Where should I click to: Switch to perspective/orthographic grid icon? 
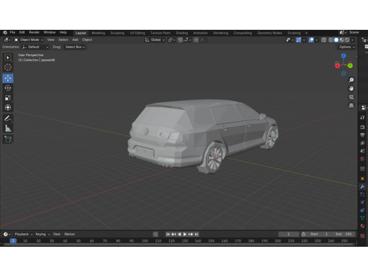(351, 106)
